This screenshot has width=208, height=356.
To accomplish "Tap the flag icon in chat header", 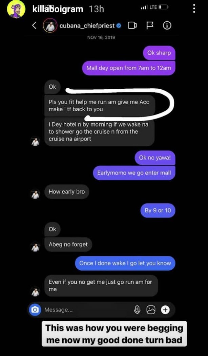I will (x=150, y=26).
